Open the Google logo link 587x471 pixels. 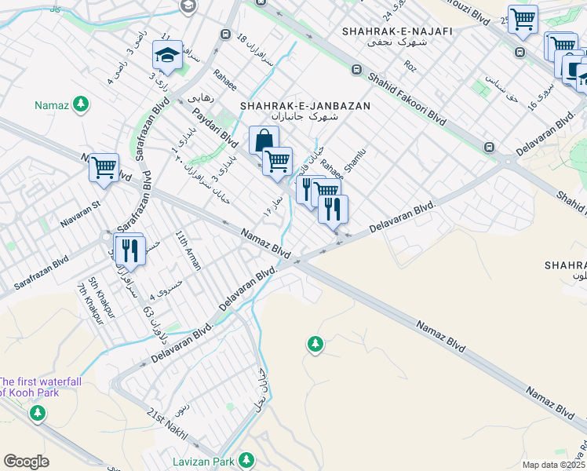click(x=26, y=461)
